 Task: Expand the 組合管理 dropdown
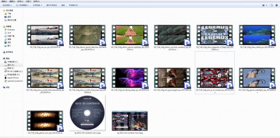(7, 5)
